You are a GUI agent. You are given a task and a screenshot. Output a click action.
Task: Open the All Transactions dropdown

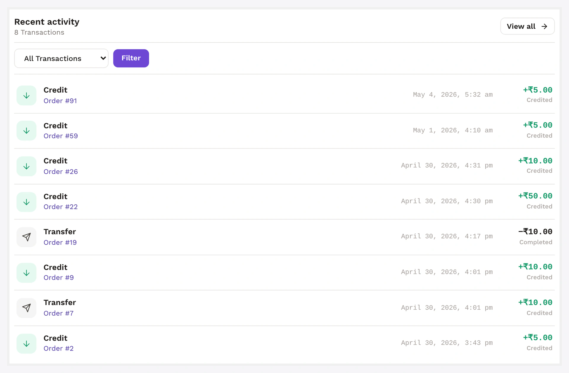pyautogui.click(x=61, y=58)
